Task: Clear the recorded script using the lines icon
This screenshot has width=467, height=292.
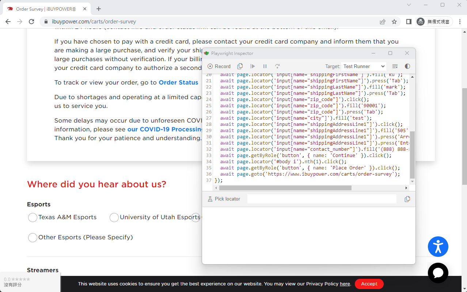Action: tap(395, 66)
